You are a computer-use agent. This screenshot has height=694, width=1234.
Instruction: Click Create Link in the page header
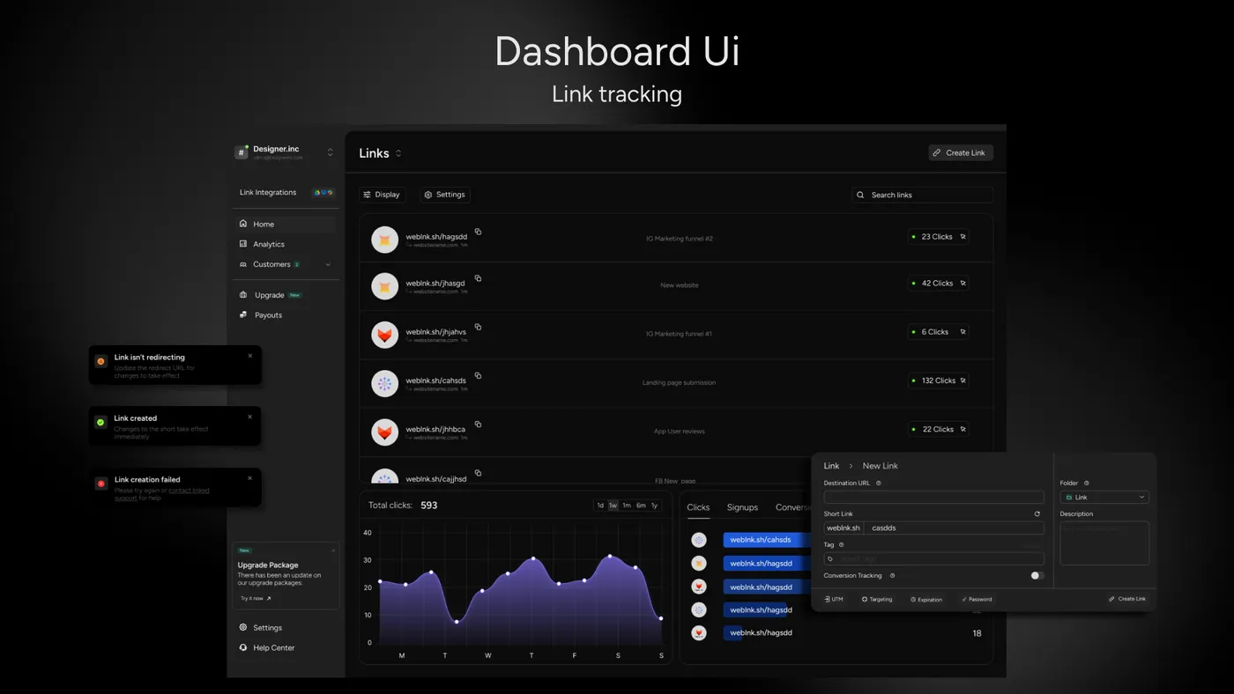[961, 152]
